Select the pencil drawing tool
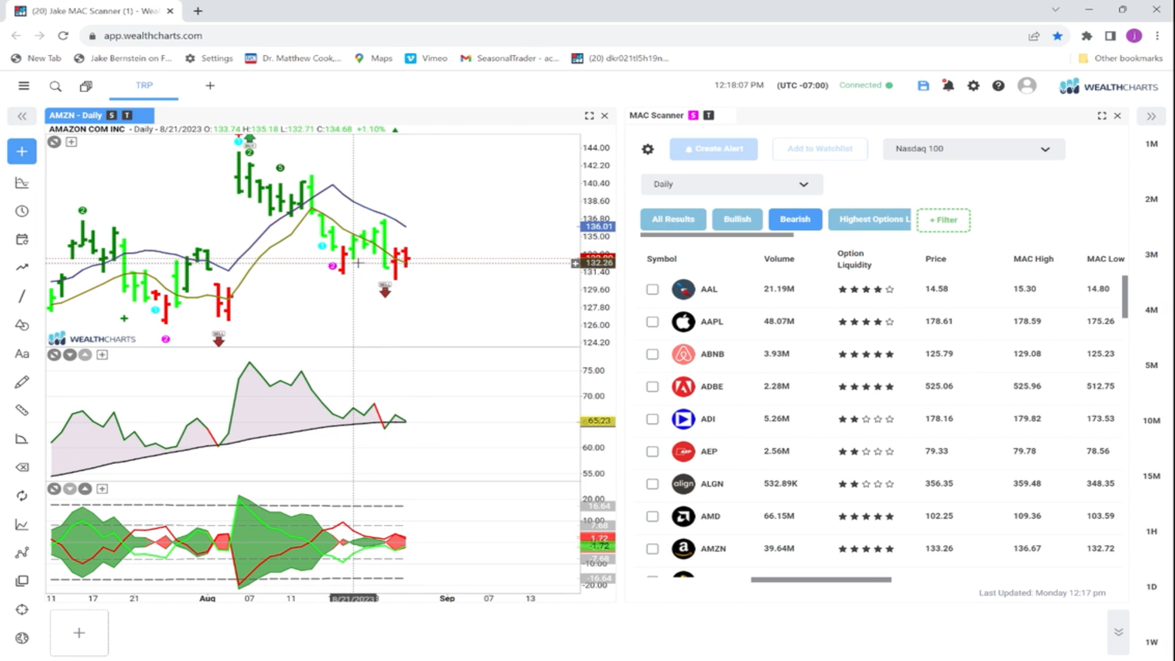The image size is (1175, 661). click(22, 382)
